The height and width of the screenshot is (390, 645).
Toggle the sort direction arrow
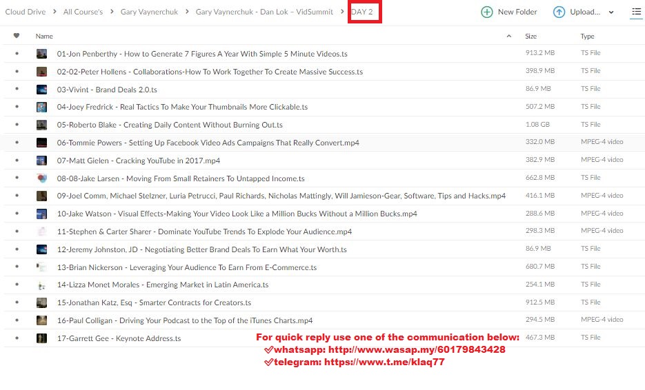point(509,36)
